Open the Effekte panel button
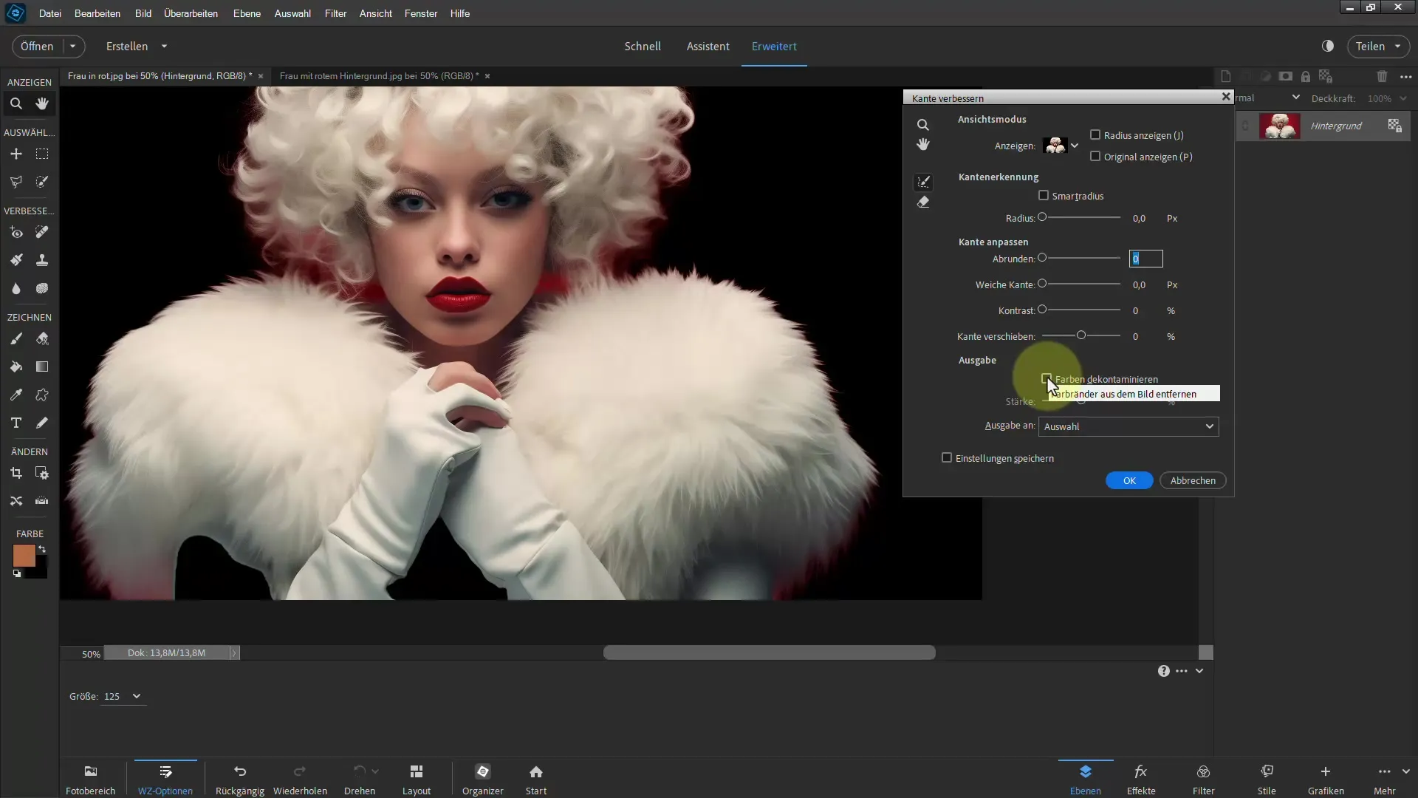 point(1141,780)
